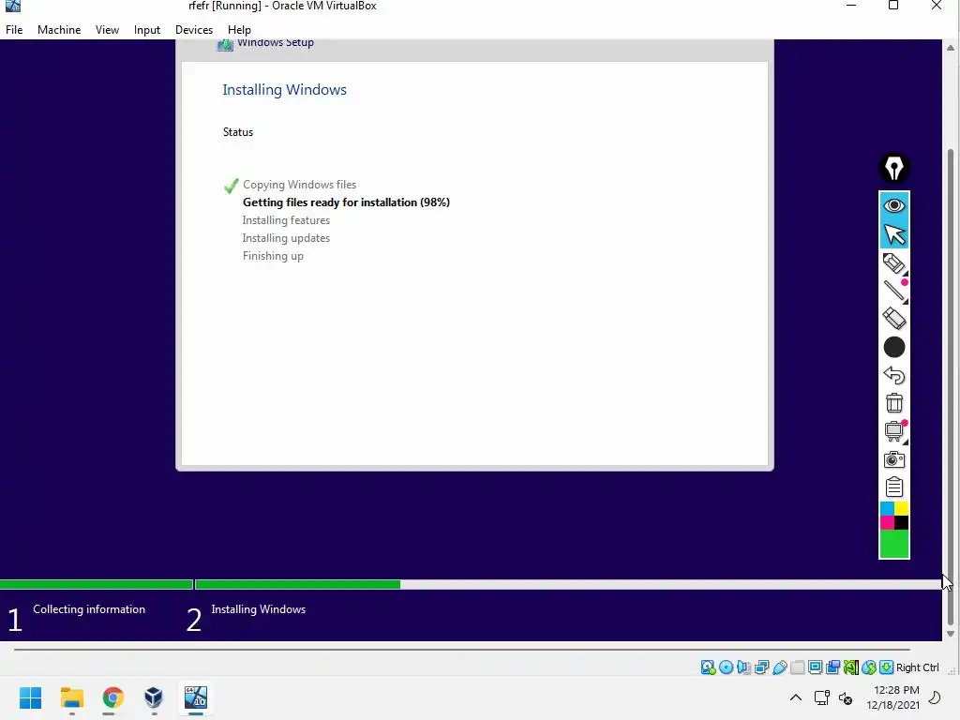Viewport: 960px width, 720px height.
Task: Open muted volume tray icon
Action: click(846, 697)
